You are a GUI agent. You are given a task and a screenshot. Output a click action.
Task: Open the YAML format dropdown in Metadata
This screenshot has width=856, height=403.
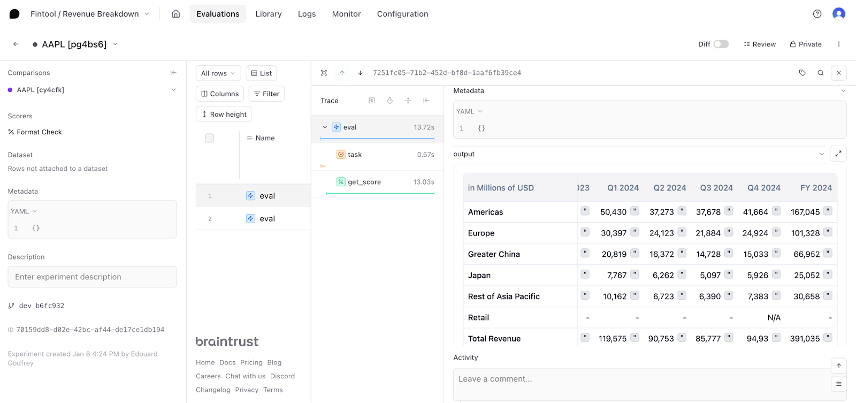(469, 111)
